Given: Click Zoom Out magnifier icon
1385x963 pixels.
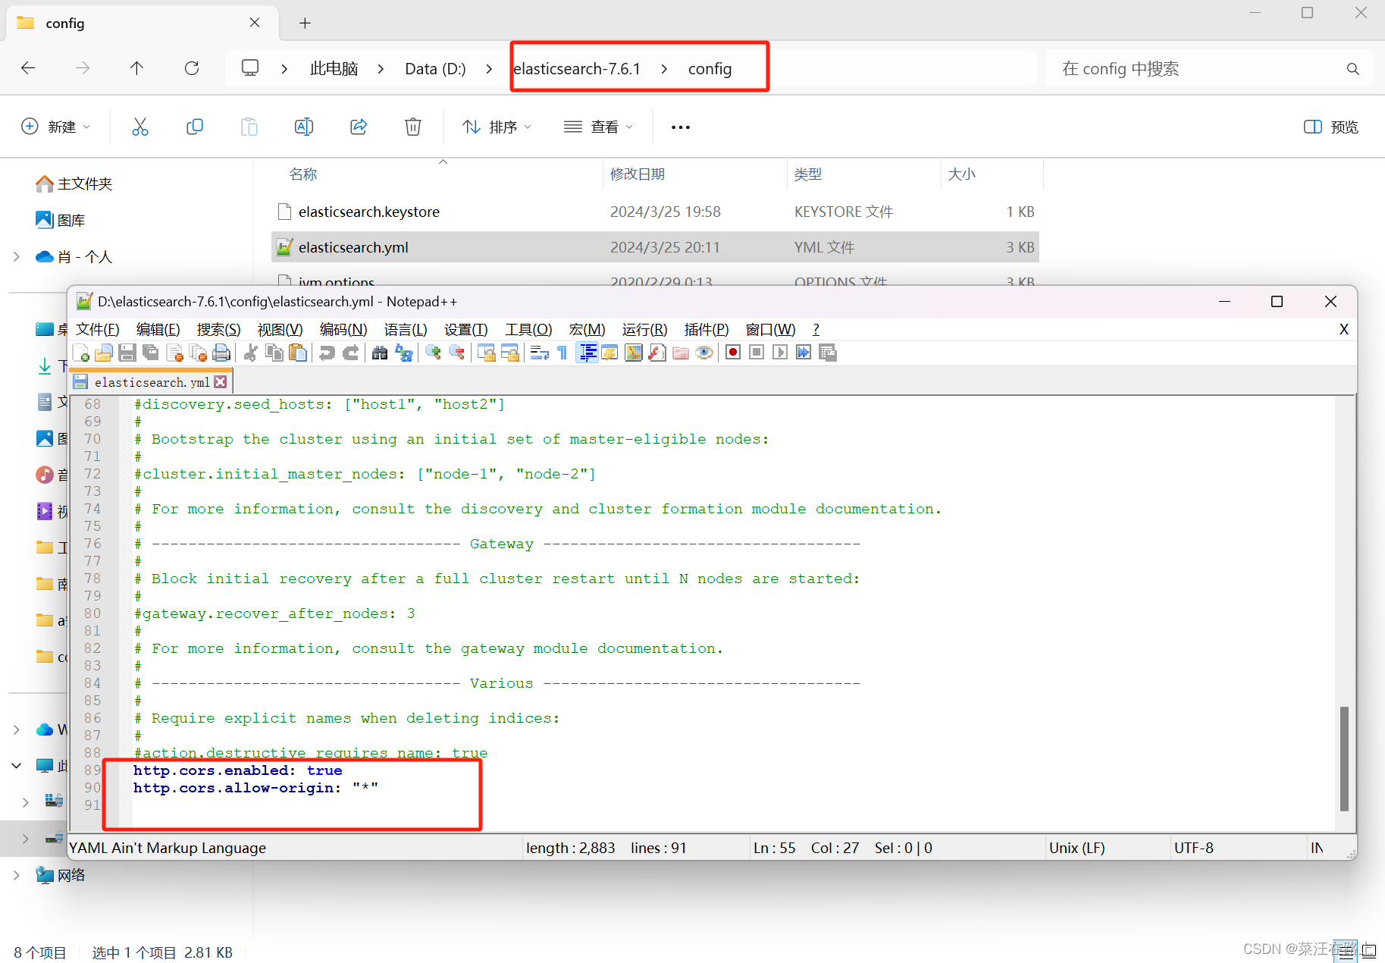Looking at the screenshot, I should (x=456, y=353).
